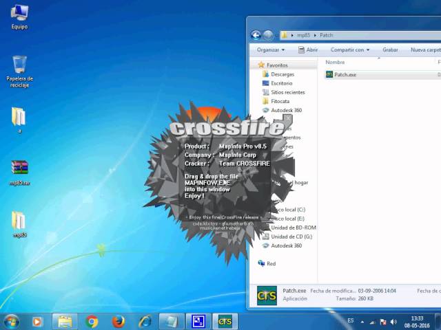Click the crs Patch.exe preview thumbnail

[267, 296]
